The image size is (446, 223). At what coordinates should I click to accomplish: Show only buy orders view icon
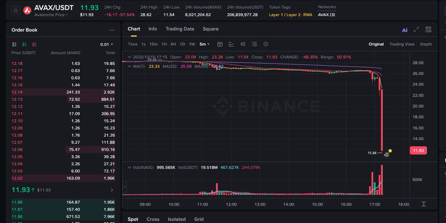tap(24, 44)
